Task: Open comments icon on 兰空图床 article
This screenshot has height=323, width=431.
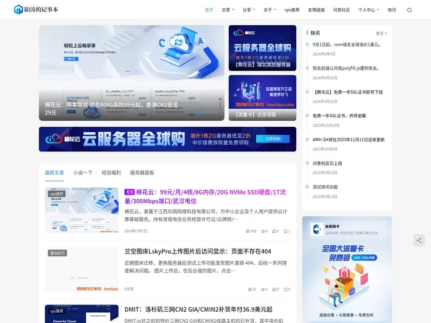Action: click(x=287, y=290)
